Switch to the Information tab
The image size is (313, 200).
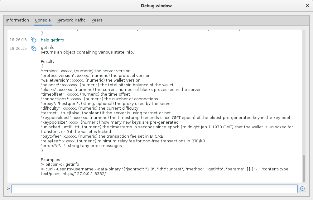(17, 20)
